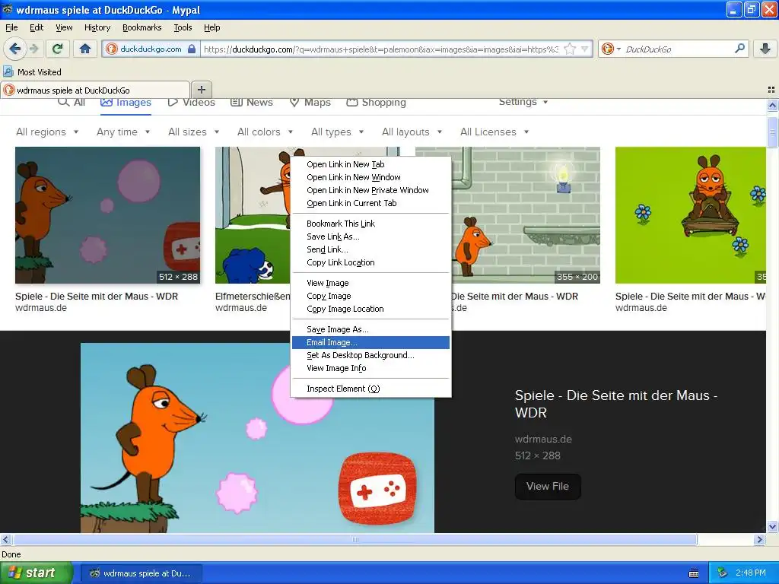The image size is (779, 584).
Task: Expand the All regions filter
Action: (47, 132)
